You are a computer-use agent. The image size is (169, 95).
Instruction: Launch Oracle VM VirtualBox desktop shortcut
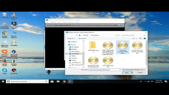tap(14, 53)
